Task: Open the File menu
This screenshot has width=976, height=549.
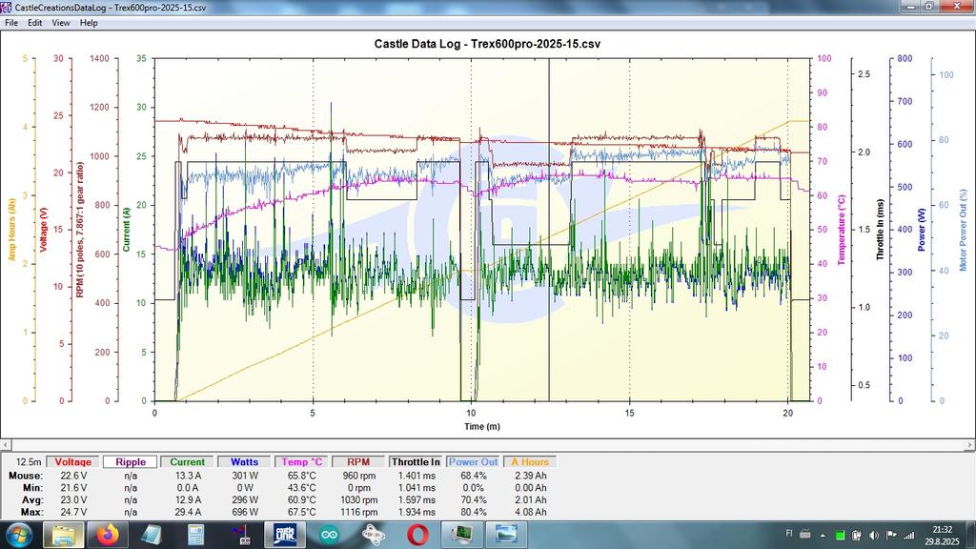Action: pos(11,22)
